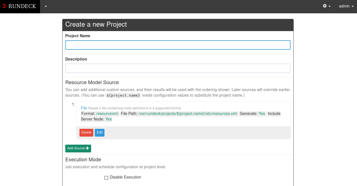
Task: Click inside the Project Name field
Action: point(178,45)
